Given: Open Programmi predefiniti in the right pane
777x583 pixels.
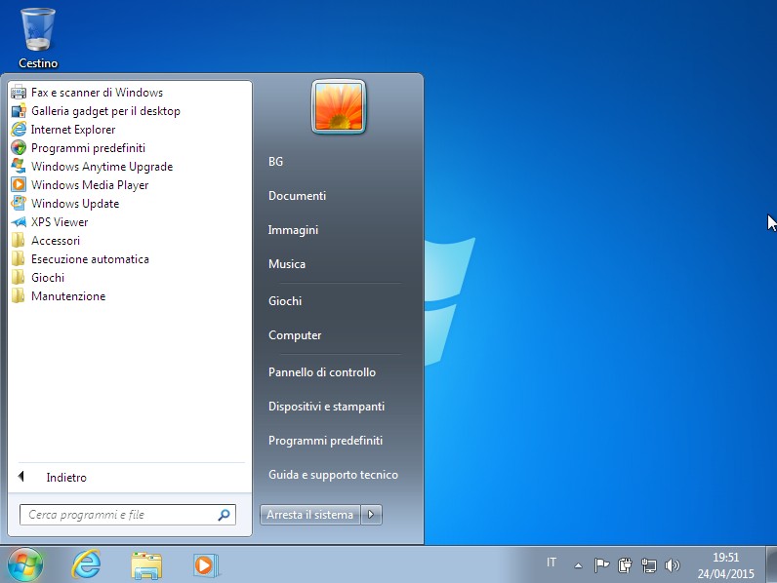Looking at the screenshot, I should coord(325,441).
